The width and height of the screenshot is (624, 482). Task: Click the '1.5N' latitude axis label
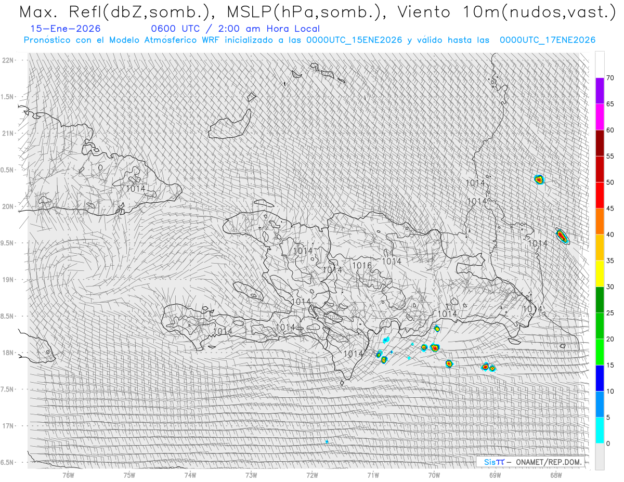click(7, 97)
